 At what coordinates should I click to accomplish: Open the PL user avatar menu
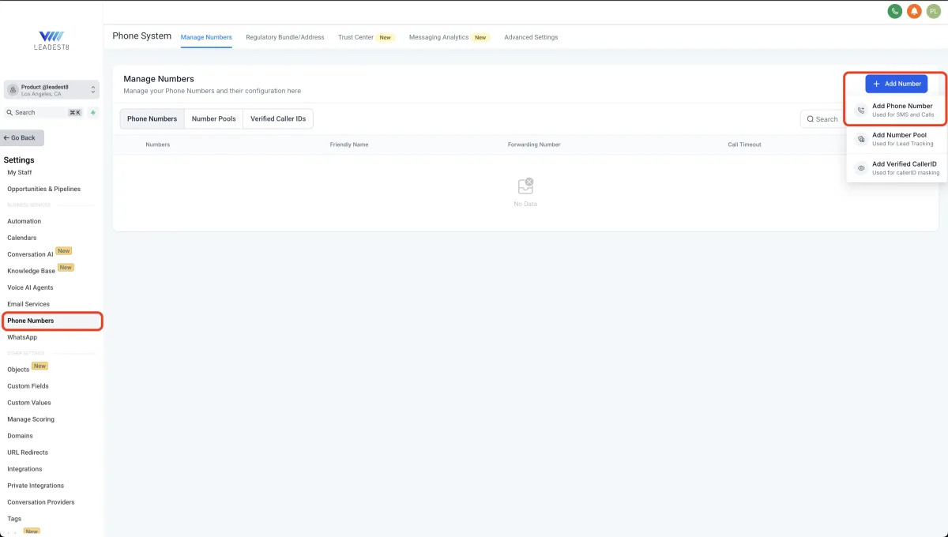(933, 11)
